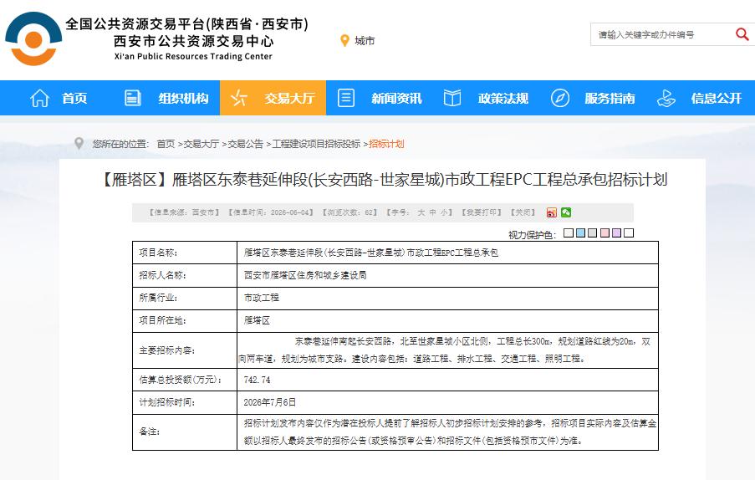Click the document icon beside 组织机构
This screenshot has width=755, height=480.
[x=132, y=98]
